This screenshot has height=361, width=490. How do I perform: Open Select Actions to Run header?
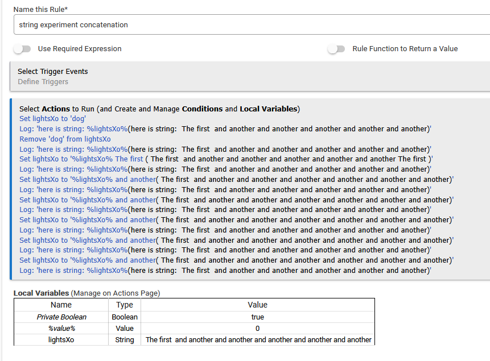point(159,109)
